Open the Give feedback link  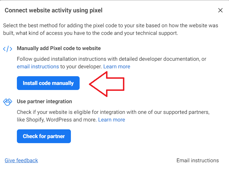21,160
